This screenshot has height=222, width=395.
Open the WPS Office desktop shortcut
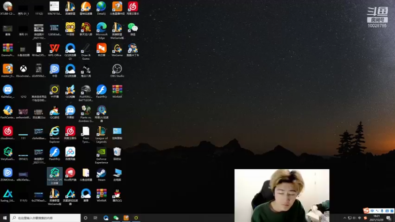coord(54,50)
